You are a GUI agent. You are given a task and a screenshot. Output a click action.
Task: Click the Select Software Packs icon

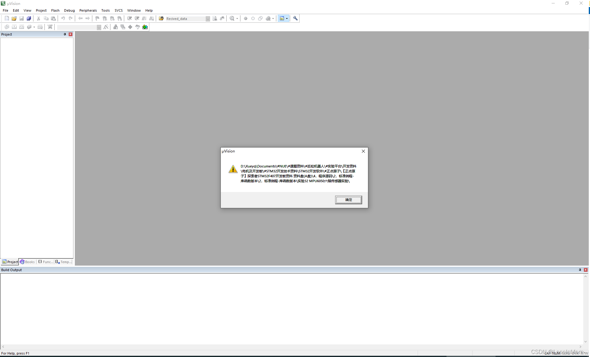pyautogui.click(x=138, y=27)
